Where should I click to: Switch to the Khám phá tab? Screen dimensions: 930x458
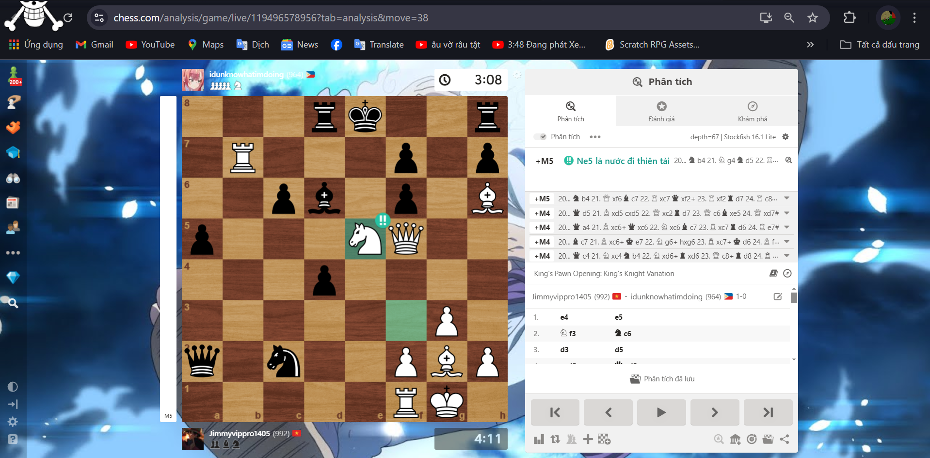(x=753, y=111)
